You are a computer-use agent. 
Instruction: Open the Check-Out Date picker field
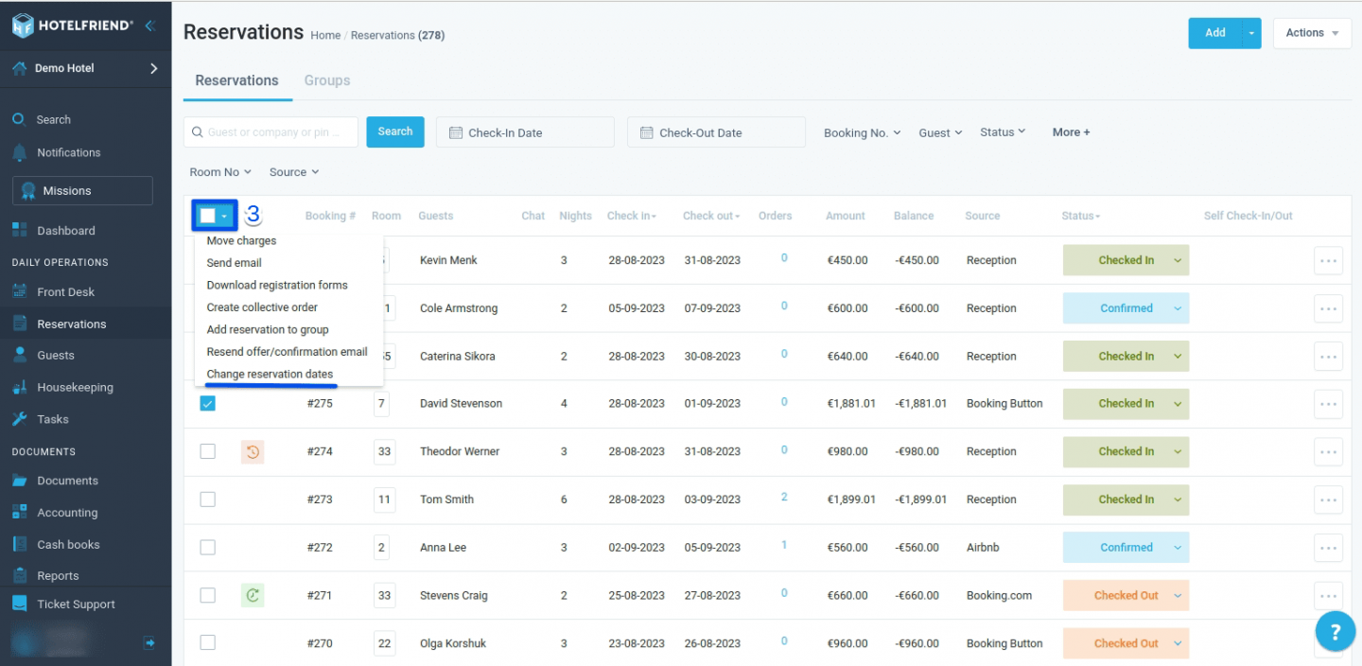click(x=716, y=132)
